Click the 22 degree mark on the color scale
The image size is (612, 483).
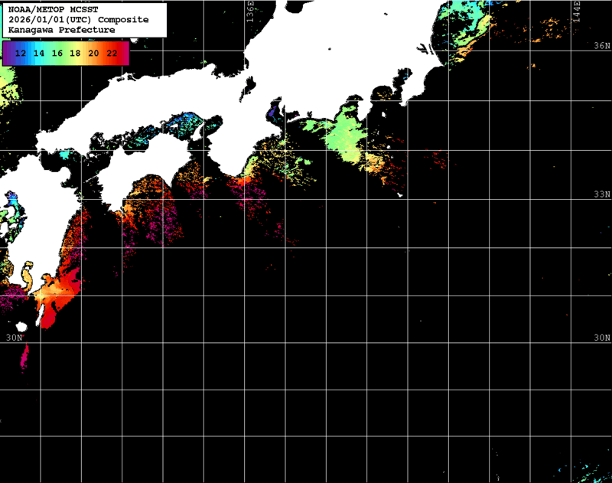(x=112, y=54)
